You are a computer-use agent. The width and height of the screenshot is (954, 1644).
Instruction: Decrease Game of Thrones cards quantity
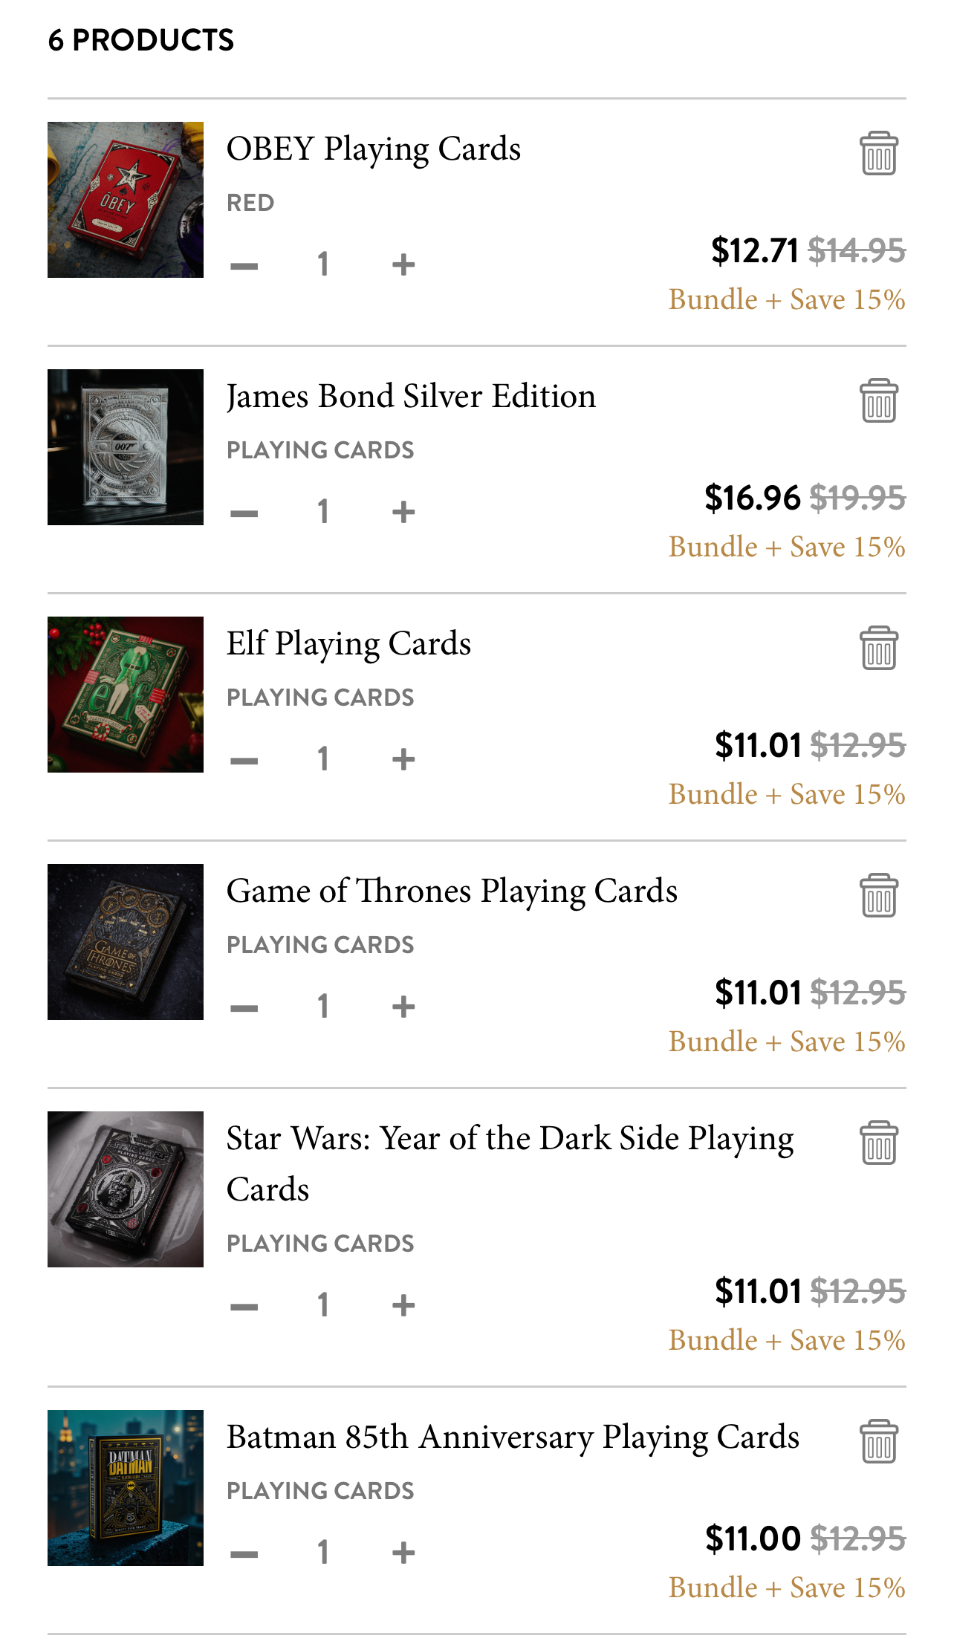244,1007
